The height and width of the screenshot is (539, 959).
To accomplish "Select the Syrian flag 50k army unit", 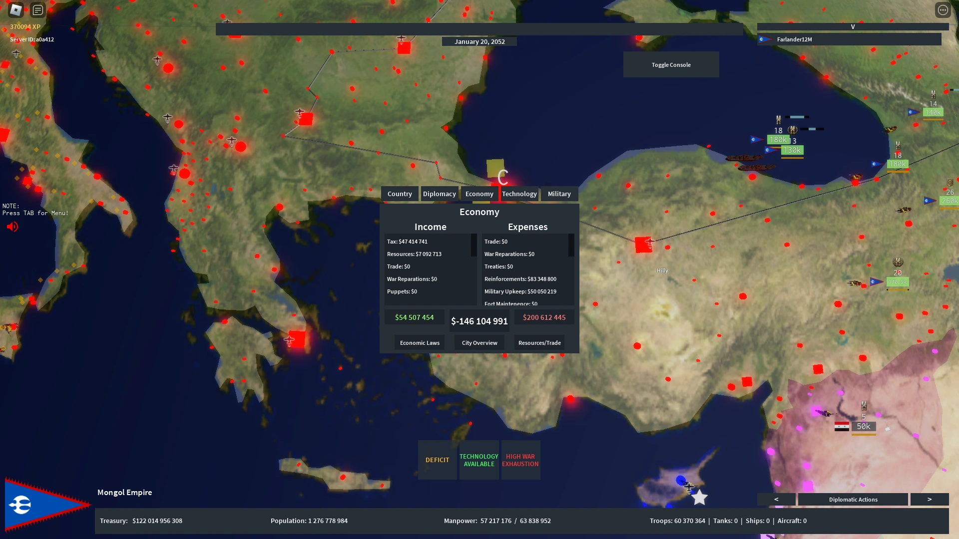I will [x=864, y=426].
